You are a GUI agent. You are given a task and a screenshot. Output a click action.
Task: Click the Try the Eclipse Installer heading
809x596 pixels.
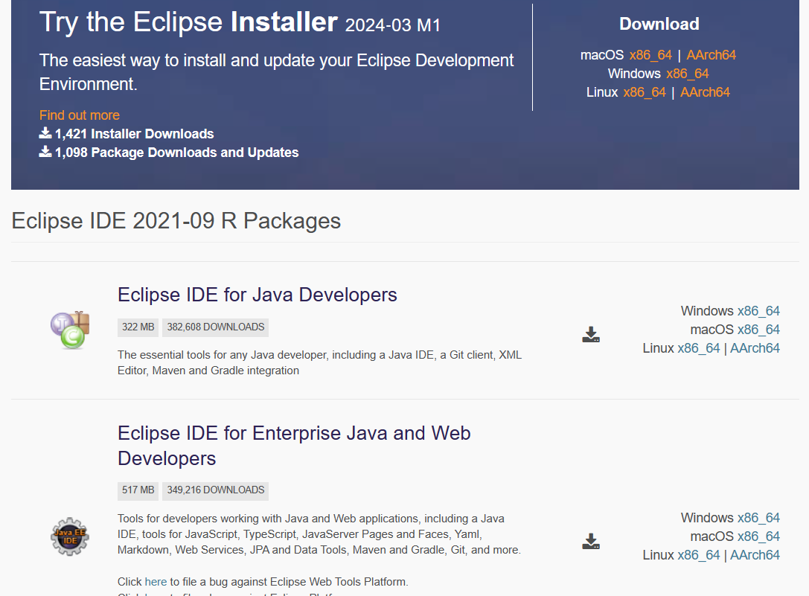coord(240,22)
